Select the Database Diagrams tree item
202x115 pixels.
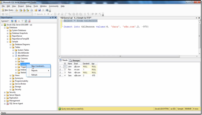tap(22, 44)
